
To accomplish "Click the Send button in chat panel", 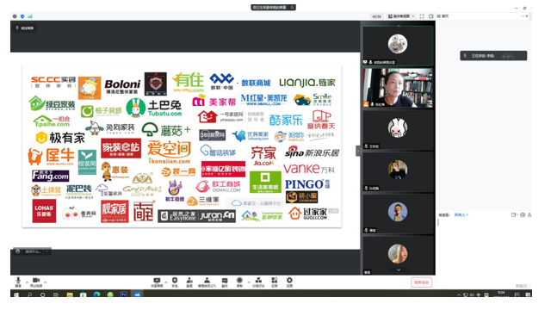I will (x=521, y=286).
